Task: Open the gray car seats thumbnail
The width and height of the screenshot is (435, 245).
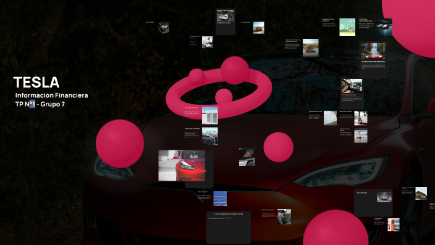Action: [284, 217]
